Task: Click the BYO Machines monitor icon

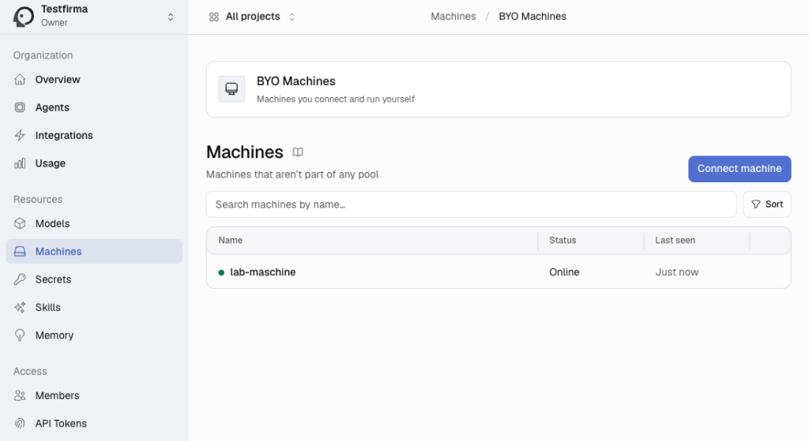Action: [231, 89]
